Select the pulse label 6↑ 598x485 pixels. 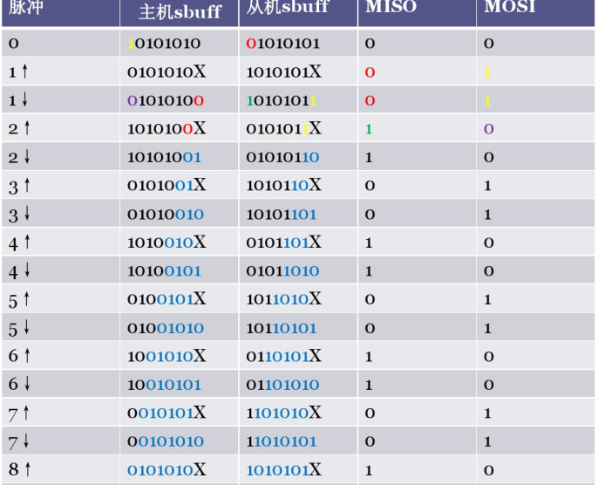tap(19, 356)
